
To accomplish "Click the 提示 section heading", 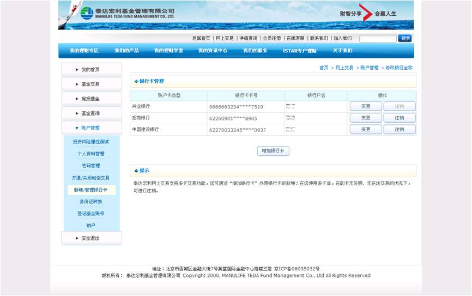I will click(x=144, y=171).
